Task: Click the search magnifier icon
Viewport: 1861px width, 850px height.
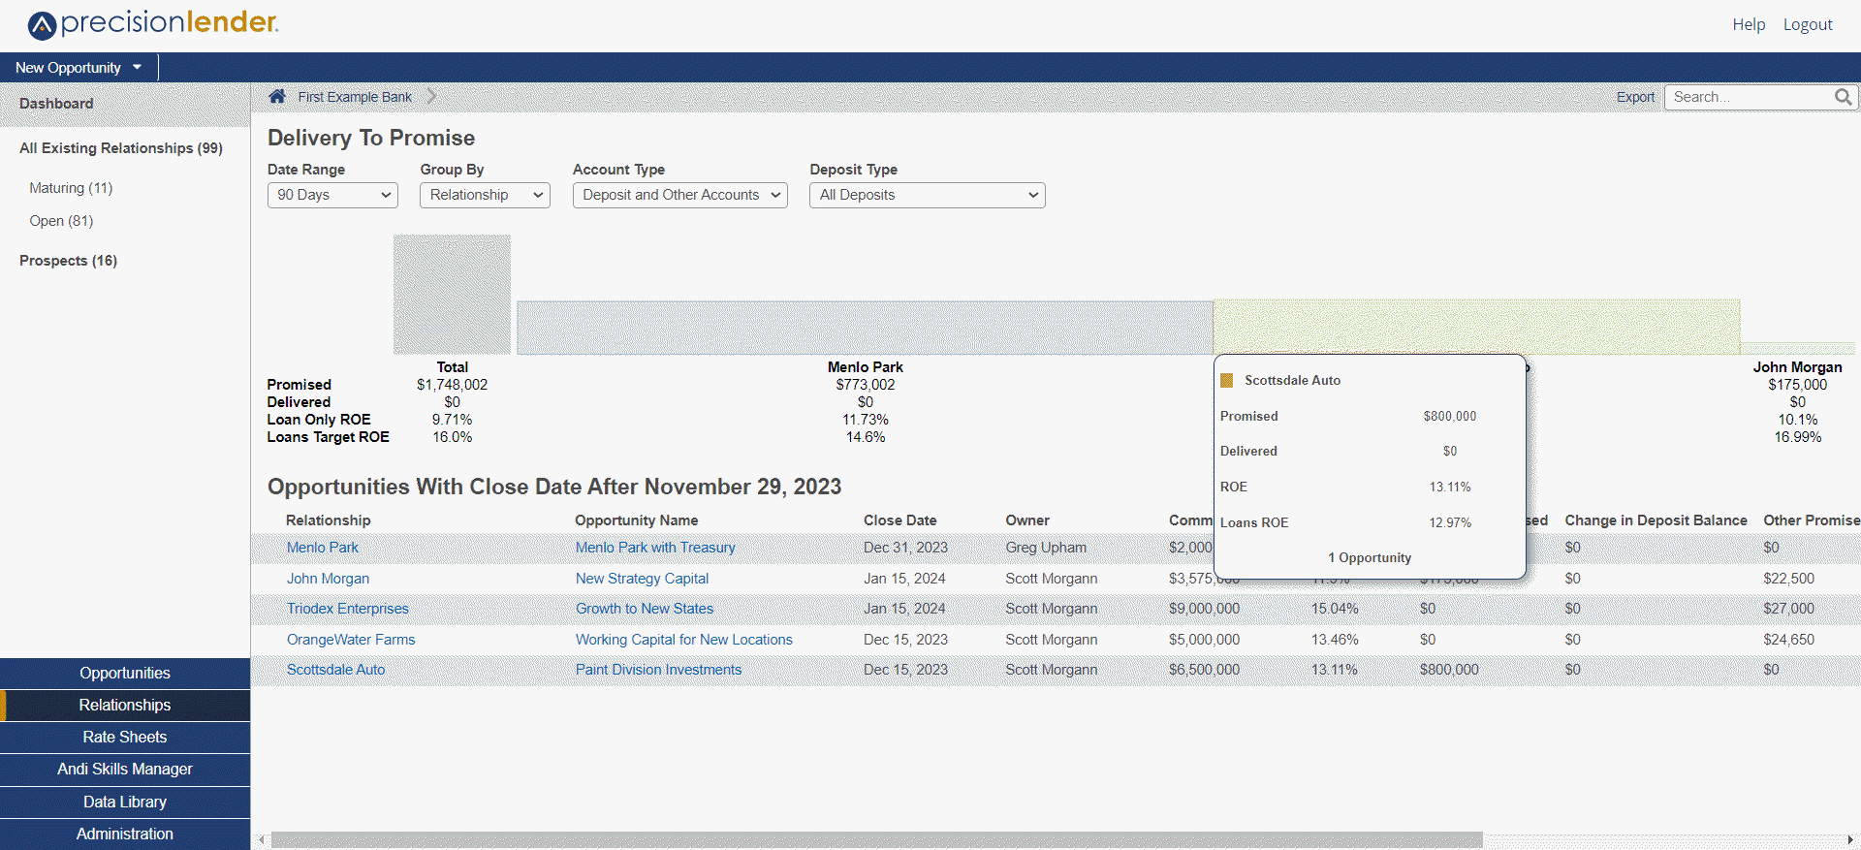Action: point(1843,97)
